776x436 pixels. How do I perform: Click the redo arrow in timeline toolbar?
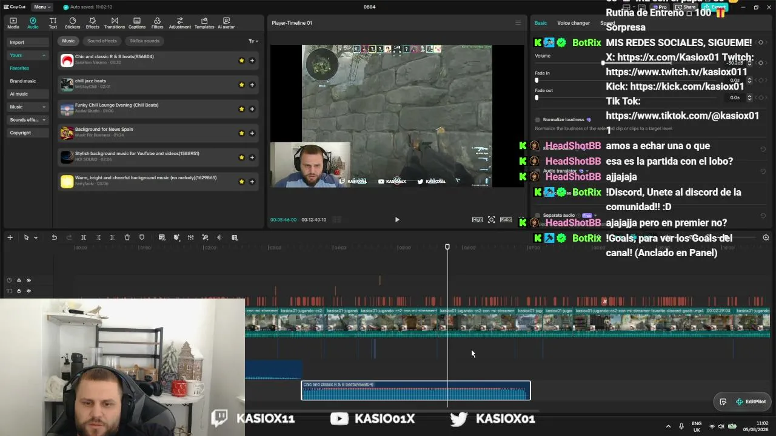[69, 237]
